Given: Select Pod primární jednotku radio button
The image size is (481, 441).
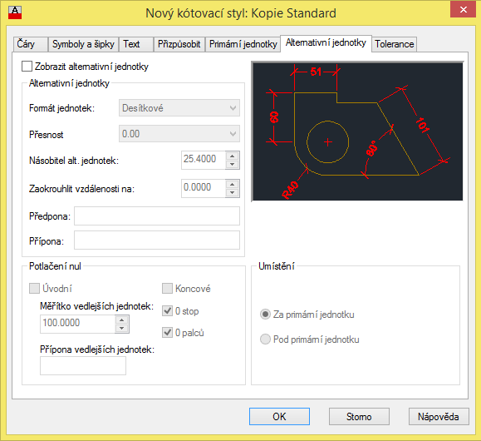Looking at the screenshot, I should pyautogui.click(x=265, y=339).
